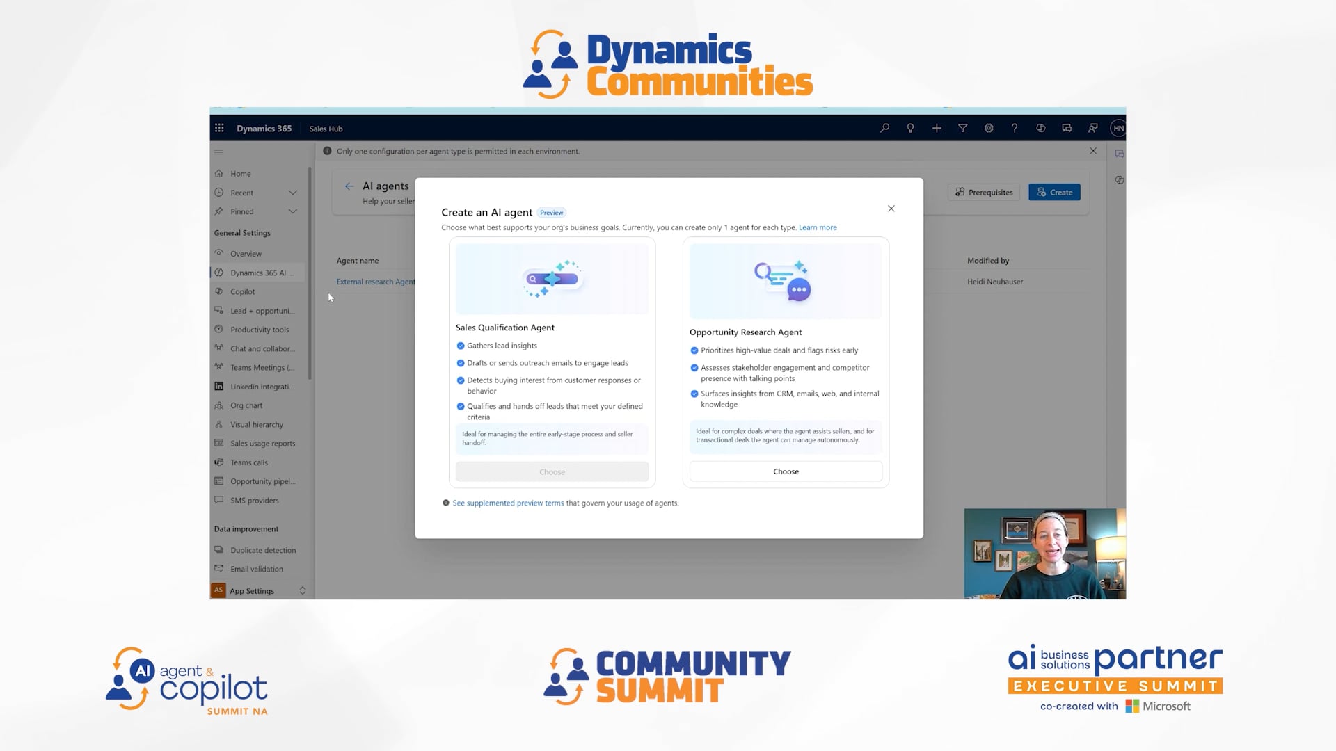This screenshot has width=1336, height=751.
Task: Select the Sales Hub menu label
Action: click(x=326, y=129)
